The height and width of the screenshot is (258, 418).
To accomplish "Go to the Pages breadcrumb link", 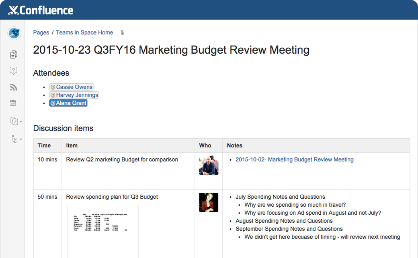I will coord(41,32).
